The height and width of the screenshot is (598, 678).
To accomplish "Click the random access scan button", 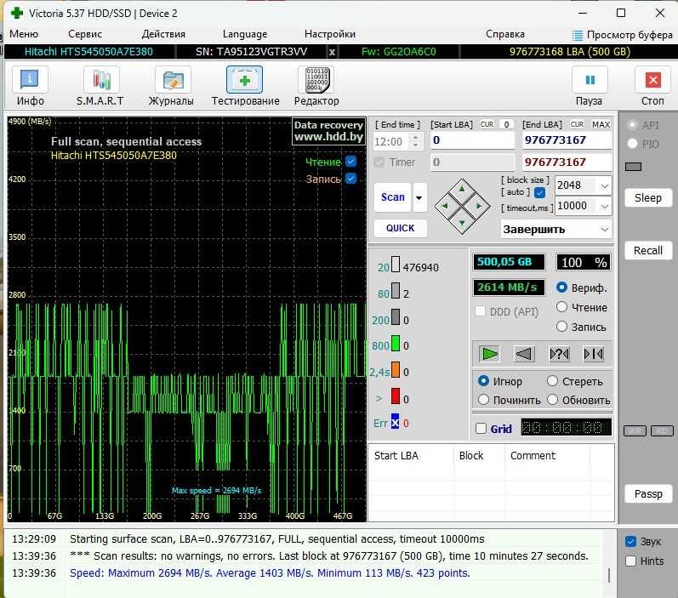I will [x=559, y=354].
